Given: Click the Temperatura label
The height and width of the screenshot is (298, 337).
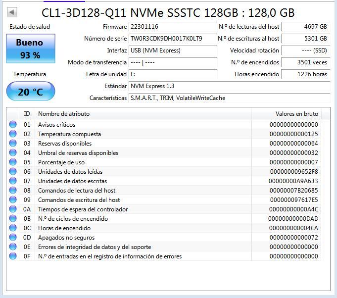Looking at the screenshot, I should coord(30,74).
